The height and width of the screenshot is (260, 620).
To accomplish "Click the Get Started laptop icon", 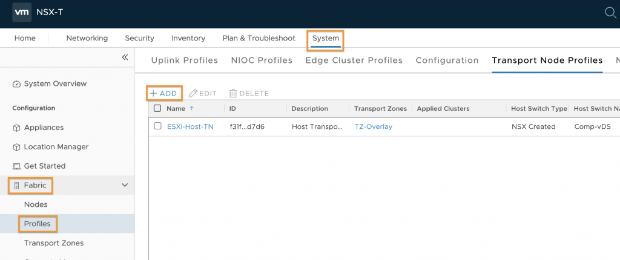I will tap(16, 166).
